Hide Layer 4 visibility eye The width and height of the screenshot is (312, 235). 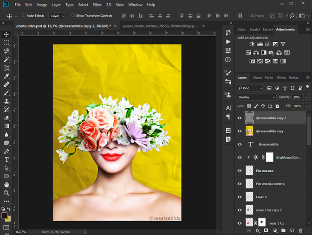coord(240,197)
